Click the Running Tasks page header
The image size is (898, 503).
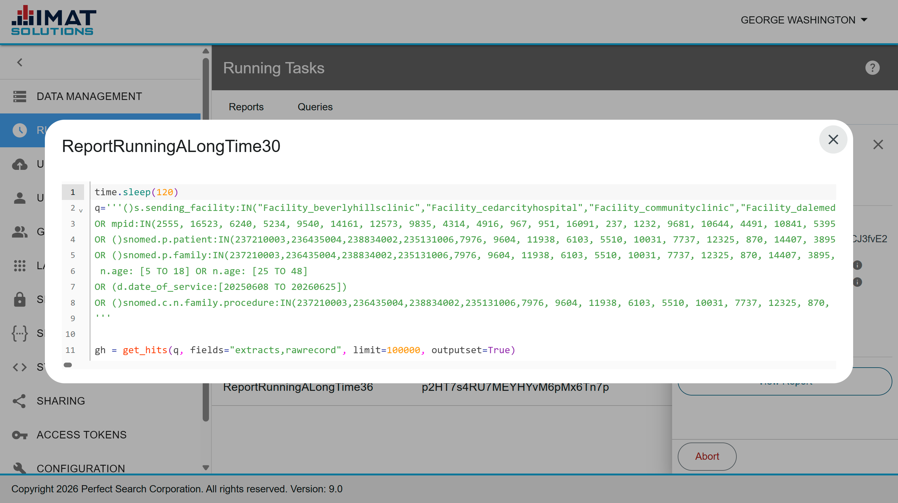(x=274, y=68)
